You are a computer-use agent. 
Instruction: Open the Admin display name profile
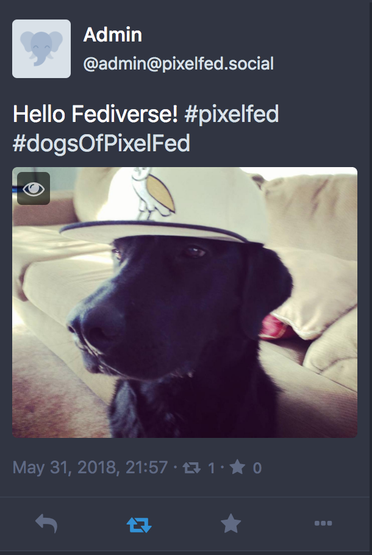coord(113,35)
